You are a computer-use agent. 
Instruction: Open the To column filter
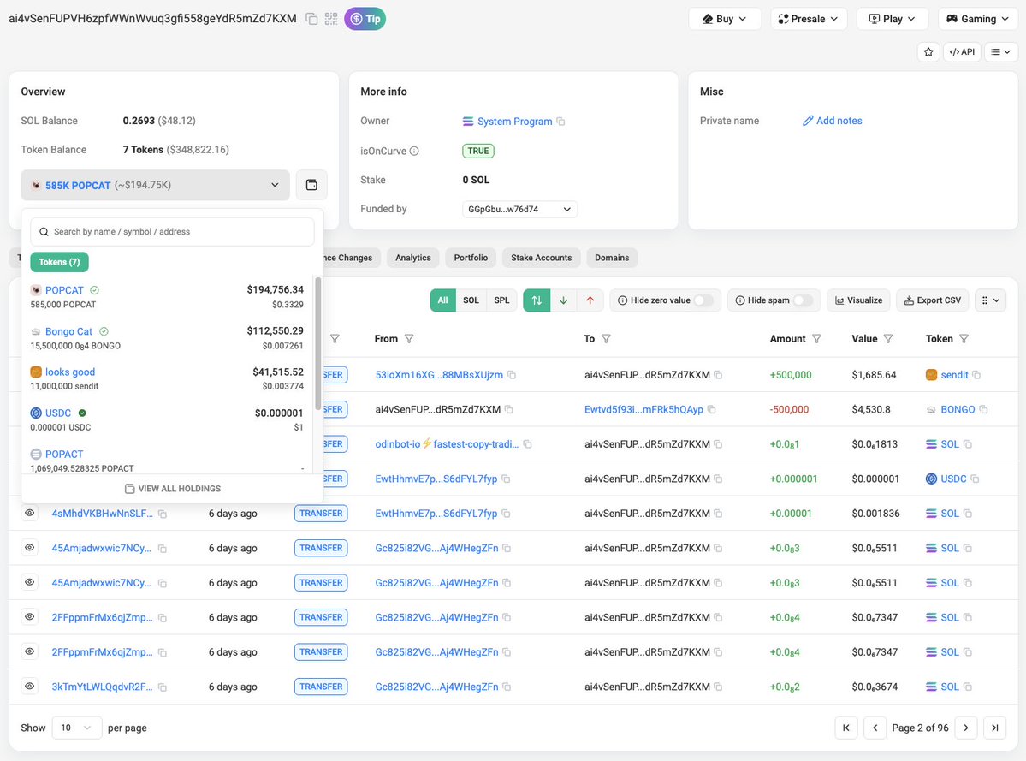pos(606,339)
